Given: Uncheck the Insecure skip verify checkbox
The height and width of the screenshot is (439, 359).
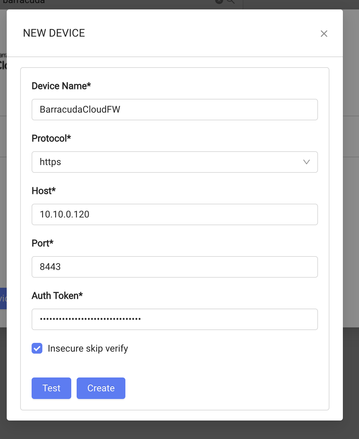Looking at the screenshot, I should 37,348.
